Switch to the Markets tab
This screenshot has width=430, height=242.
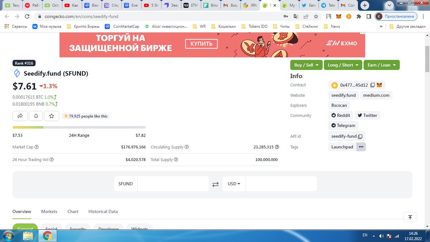click(x=49, y=212)
